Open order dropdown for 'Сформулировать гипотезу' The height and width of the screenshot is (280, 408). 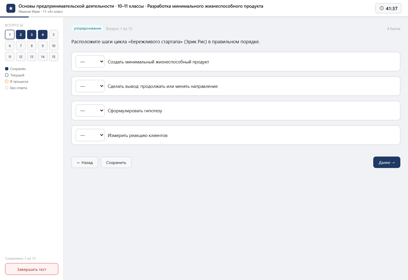tap(90, 111)
